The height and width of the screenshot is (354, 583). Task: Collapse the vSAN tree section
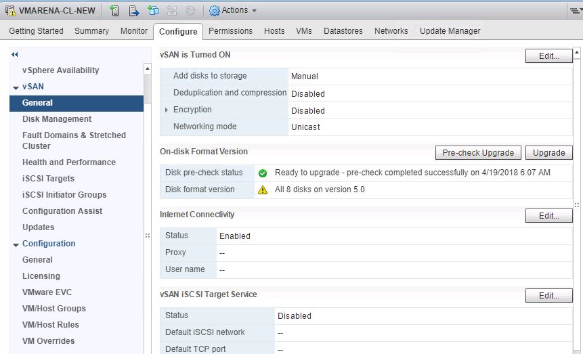(x=16, y=87)
